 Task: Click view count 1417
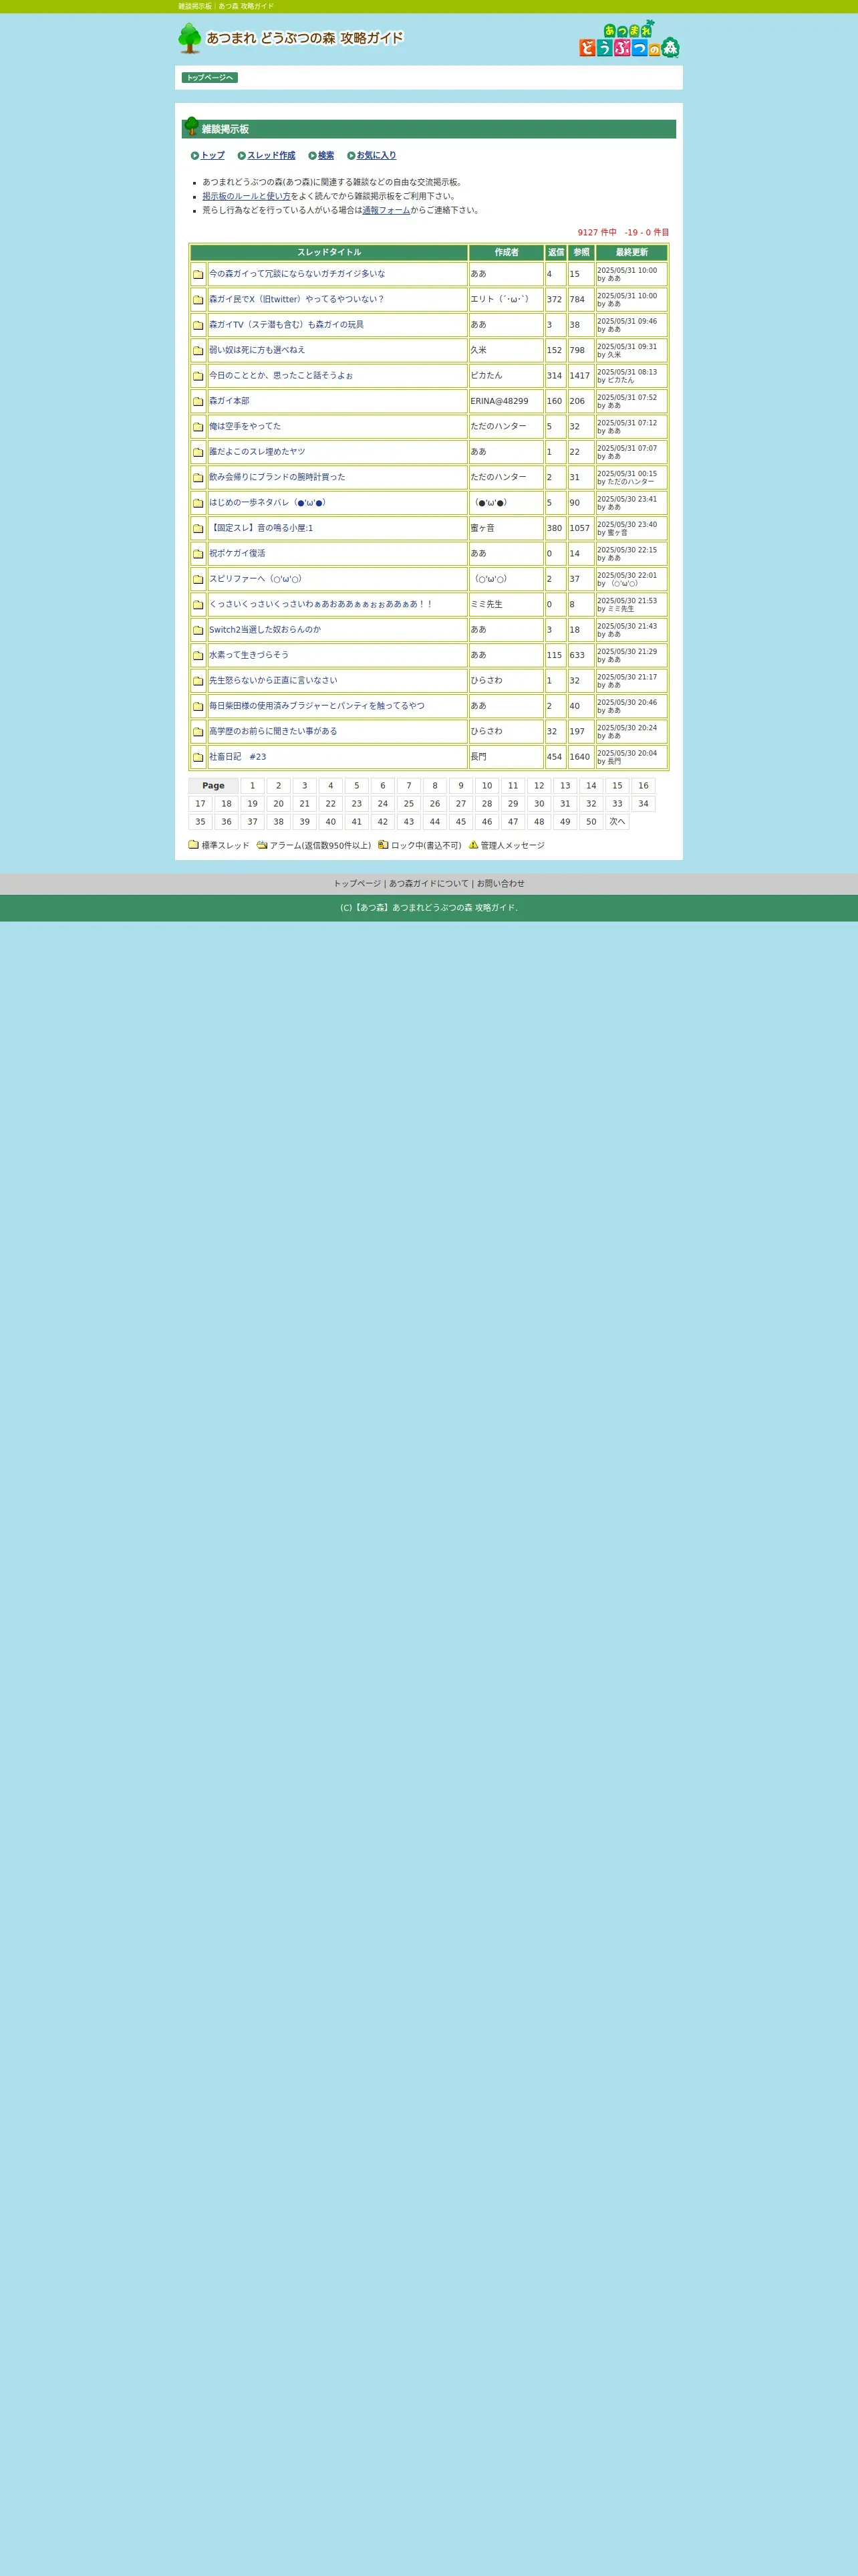(x=580, y=376)
